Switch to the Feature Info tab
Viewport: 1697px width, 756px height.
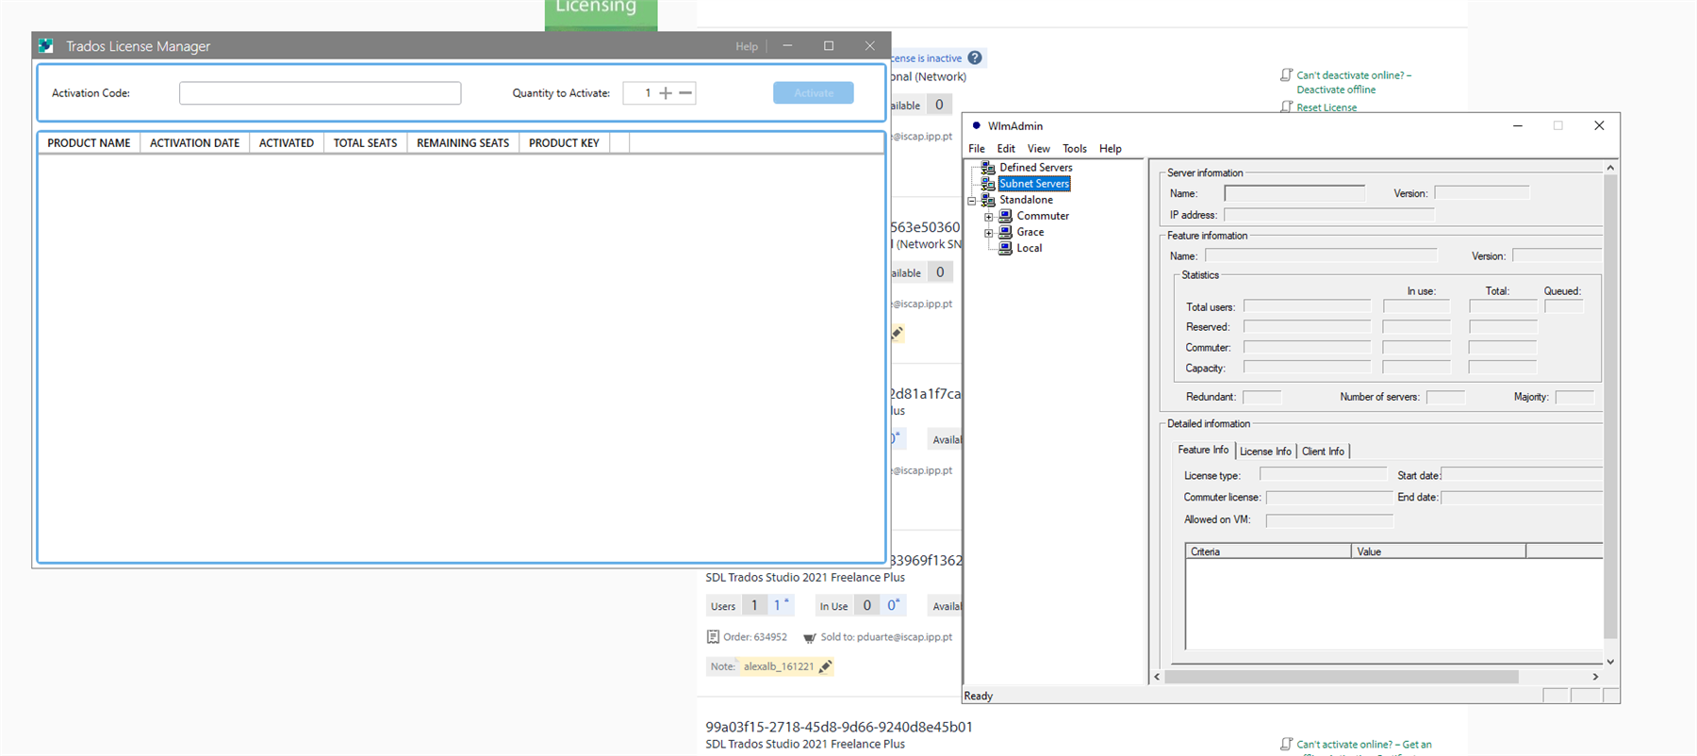[1203, 451]
